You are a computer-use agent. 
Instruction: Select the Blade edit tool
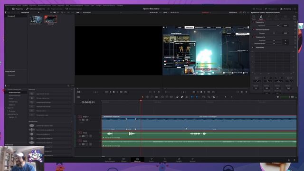(156, 97)
